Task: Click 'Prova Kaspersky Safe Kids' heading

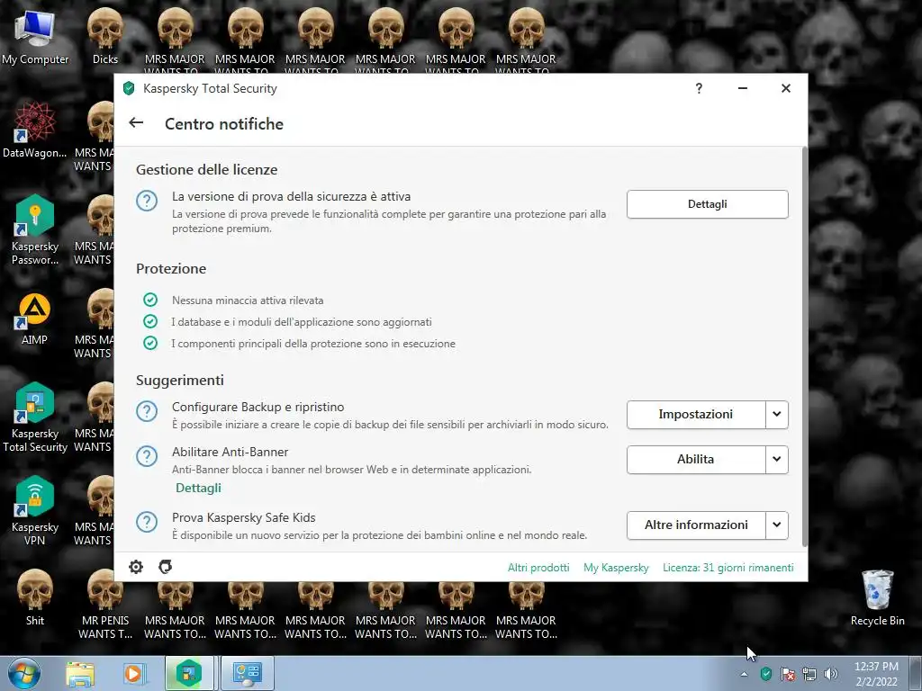Action: [x=243, y=517]
